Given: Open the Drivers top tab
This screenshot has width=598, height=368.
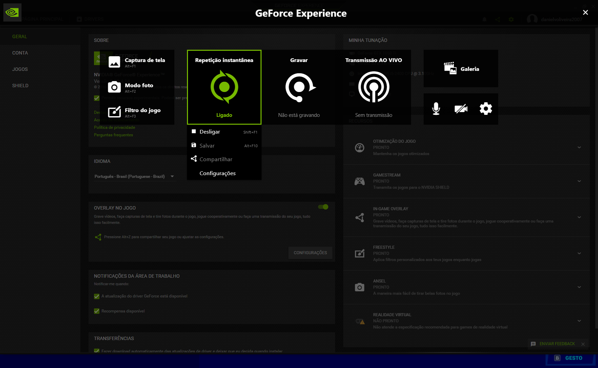Looking at the screenshot, I should [x=90, y=19].
